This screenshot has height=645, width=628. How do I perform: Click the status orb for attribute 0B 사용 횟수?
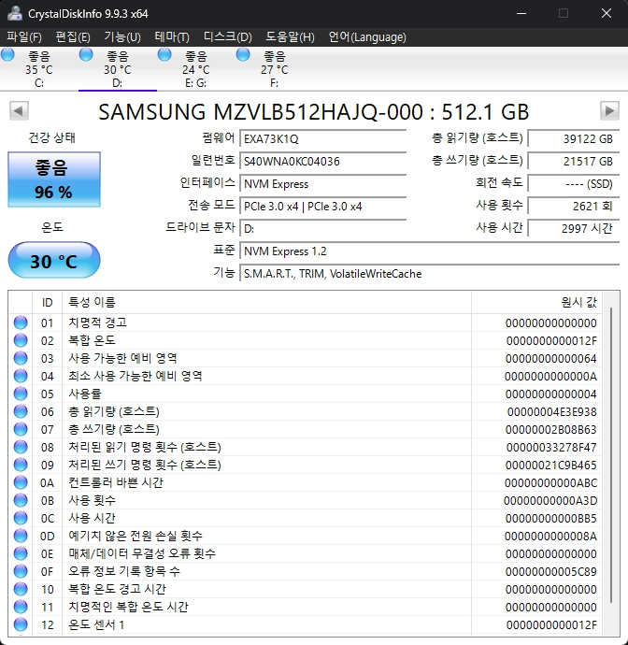tap(21, 500)
